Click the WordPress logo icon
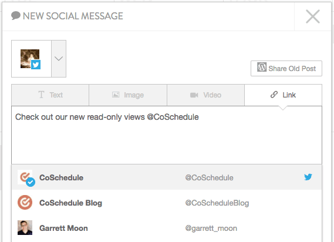Image resolution: width=334 pixels, height=242 pixels. [x=262, y=67]
